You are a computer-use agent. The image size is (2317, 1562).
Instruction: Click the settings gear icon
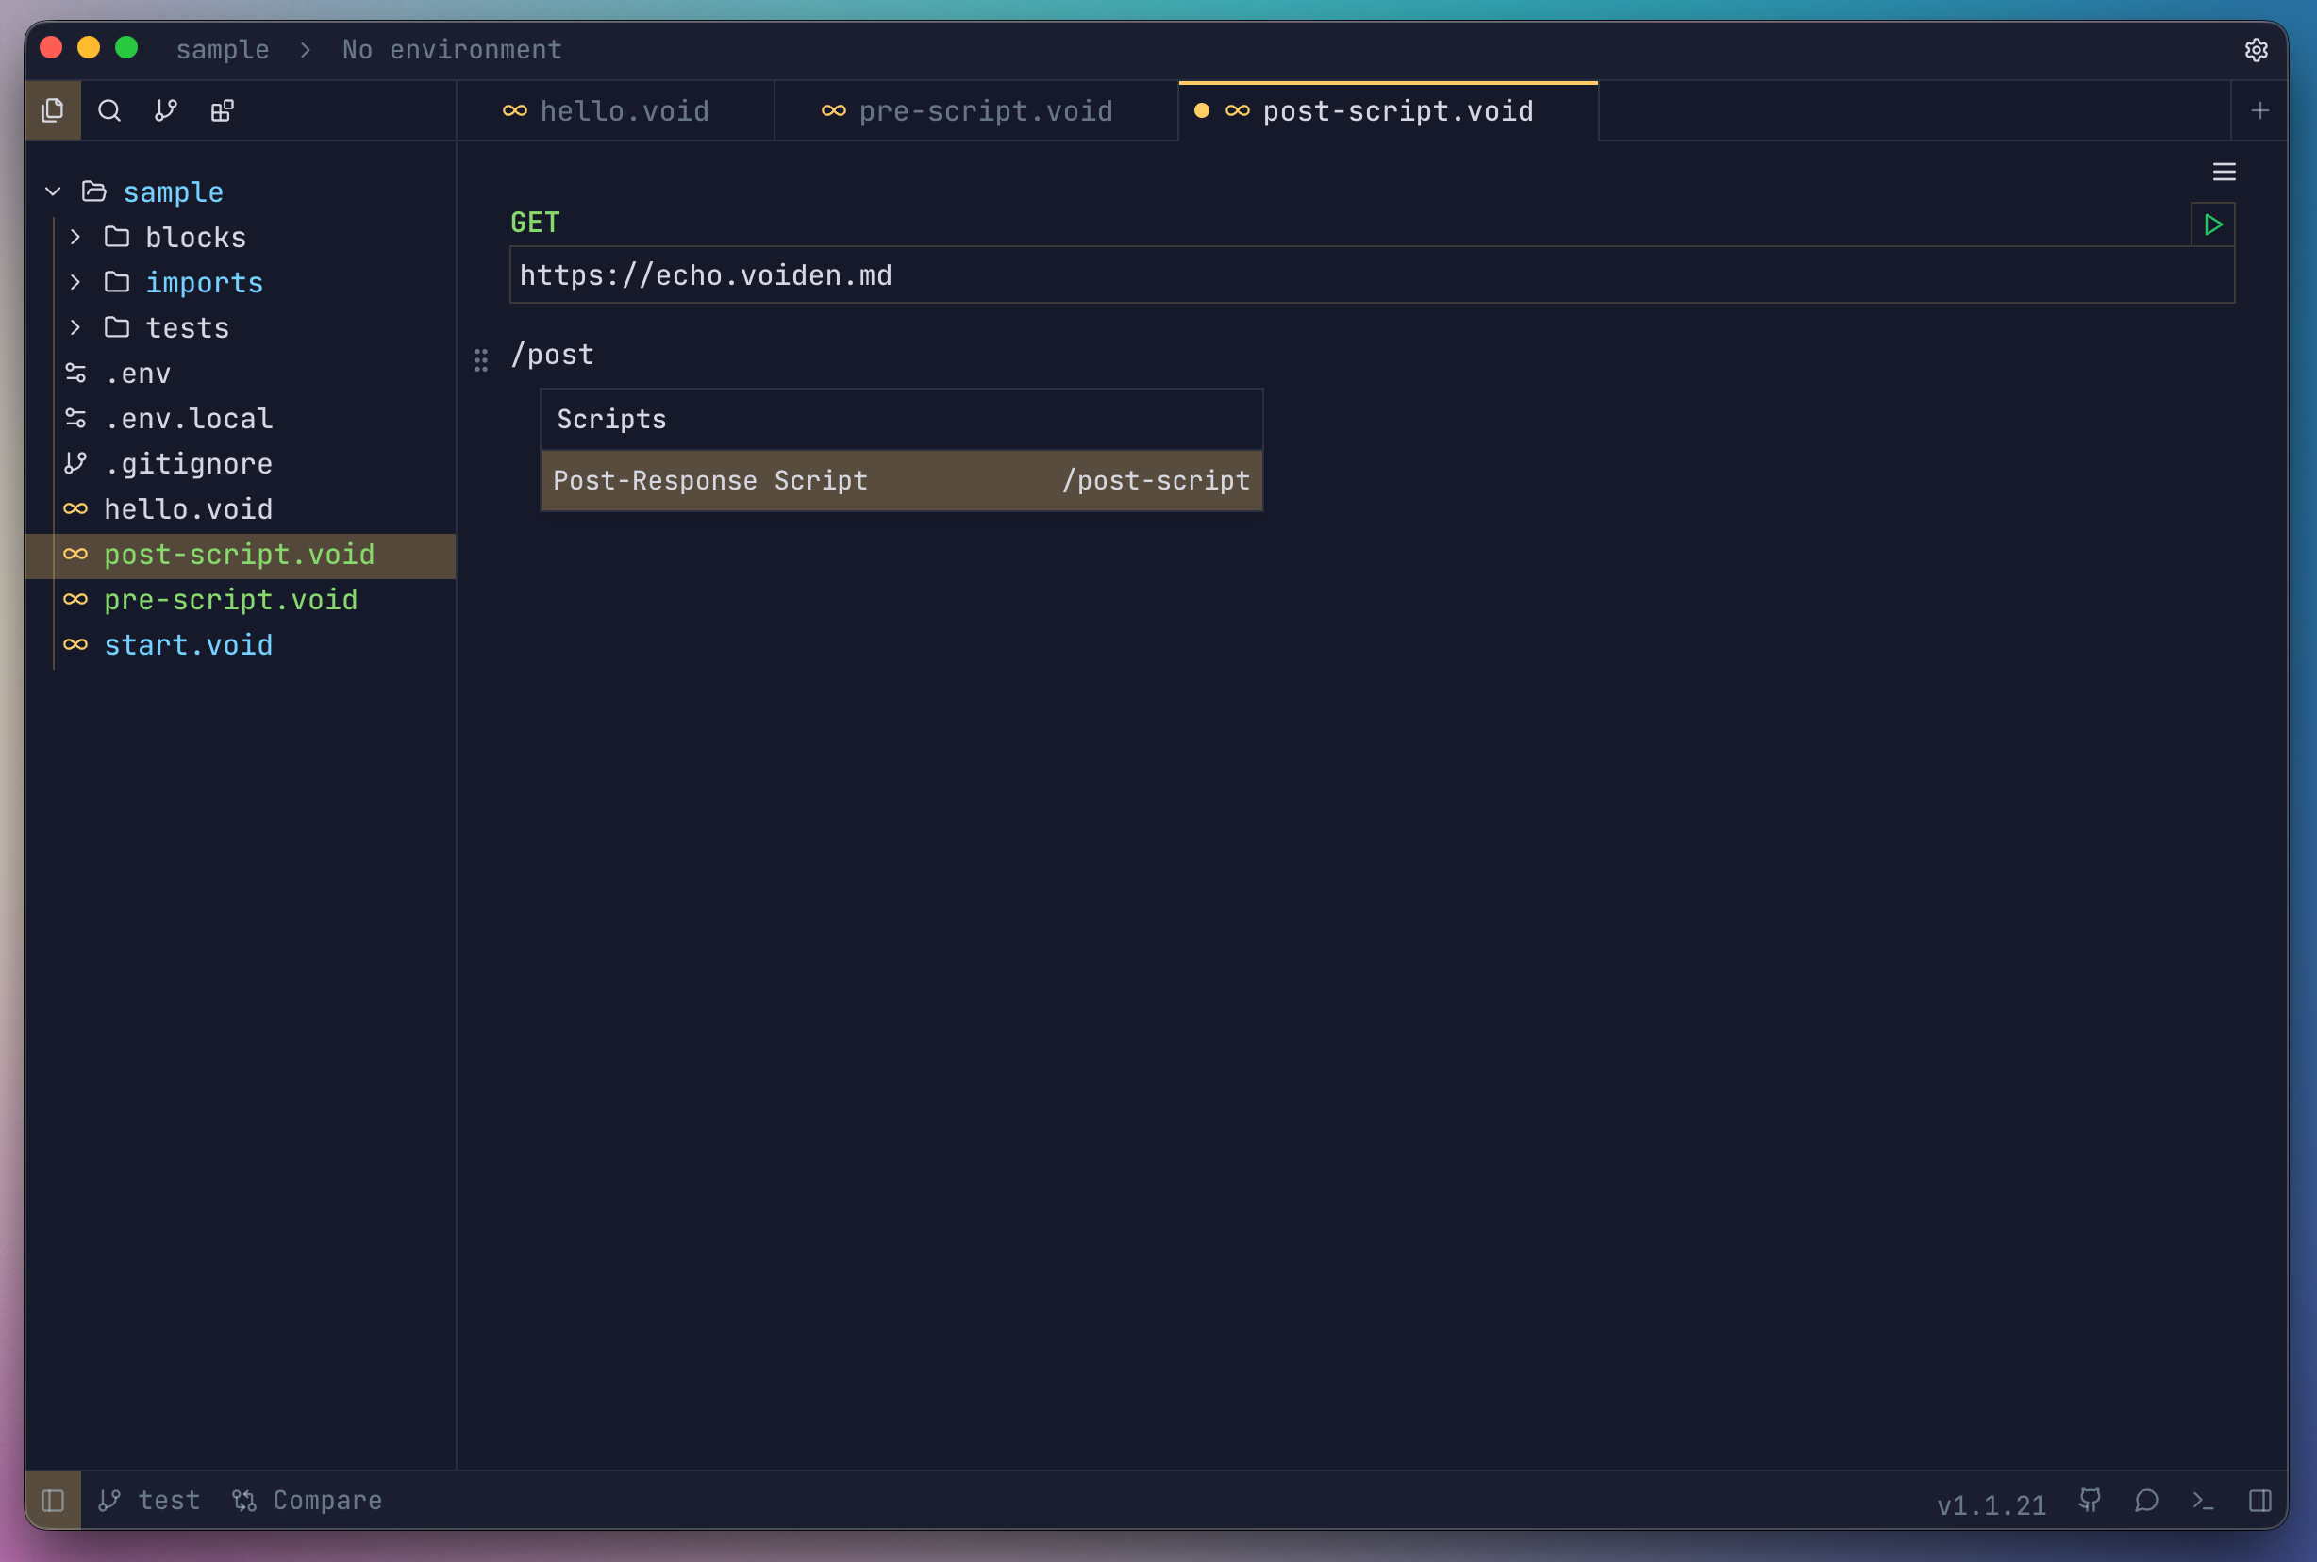coord(2256,50)
